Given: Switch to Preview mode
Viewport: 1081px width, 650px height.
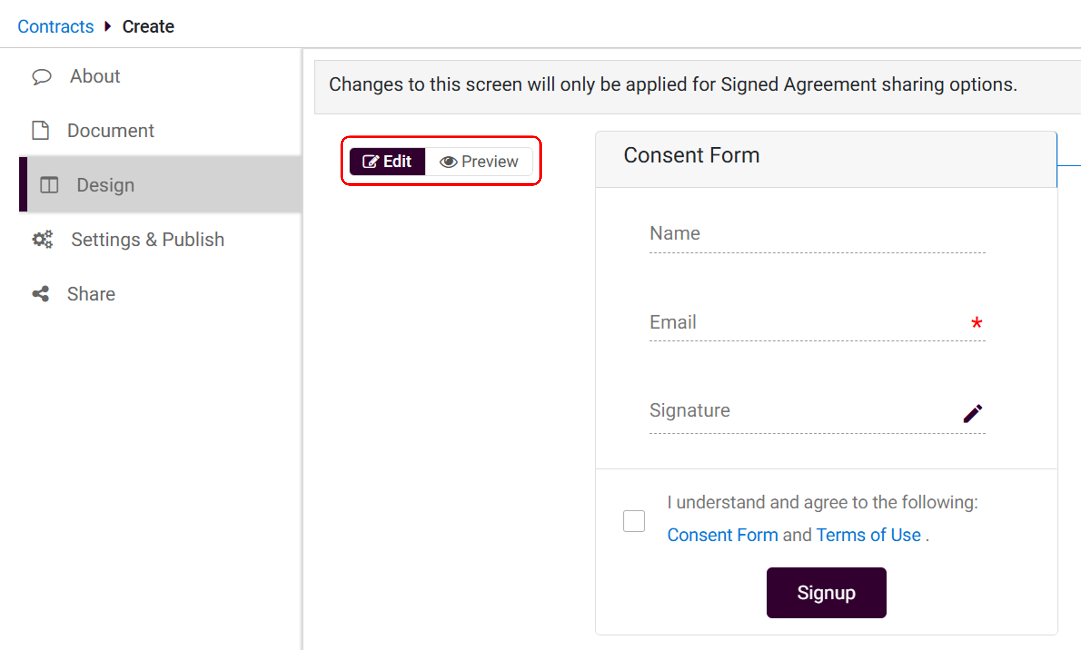Looking at the screenshot, I should [479, 162].
